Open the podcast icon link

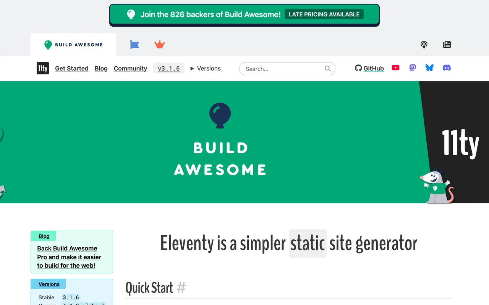pyautogui.click(x=424, y=45)
